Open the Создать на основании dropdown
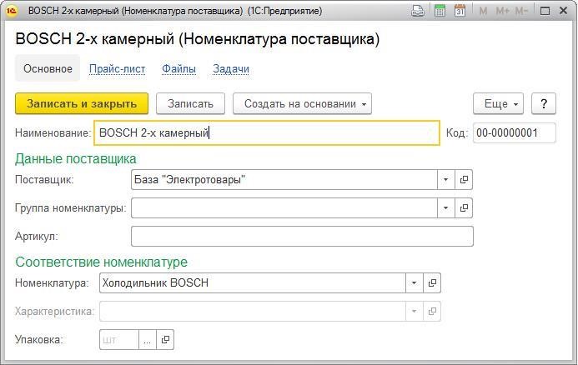This screenshot has width=578, height=365. [302, 104]
